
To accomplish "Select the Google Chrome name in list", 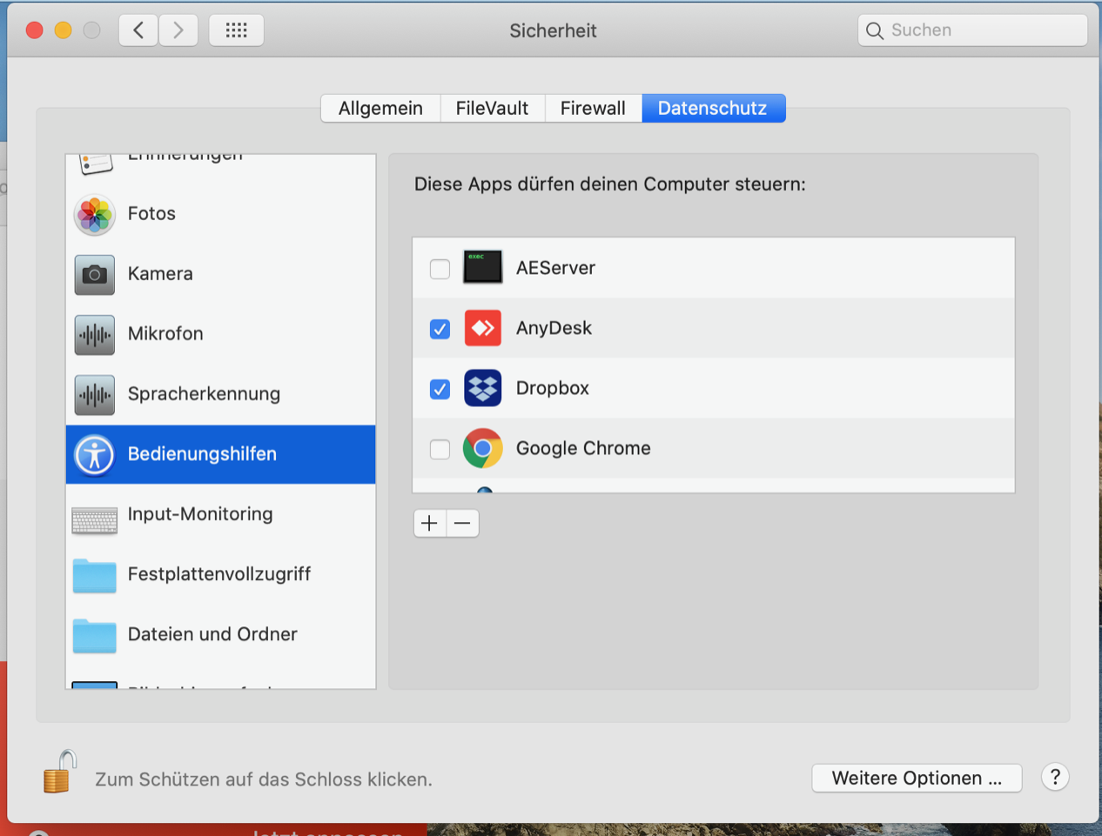I will click(x=583, y=448).
